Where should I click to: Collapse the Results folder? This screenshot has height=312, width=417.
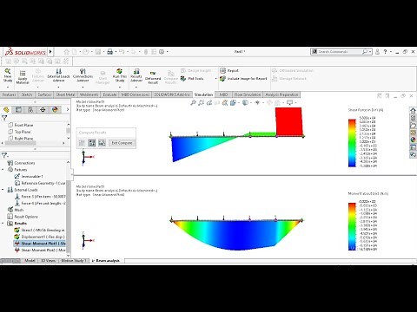pos(3,224)
